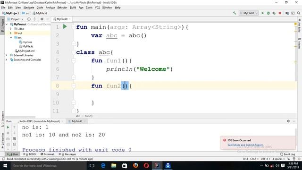Open the Build menu
Viewport: 302px width, 170px height.
coord(73,8)
